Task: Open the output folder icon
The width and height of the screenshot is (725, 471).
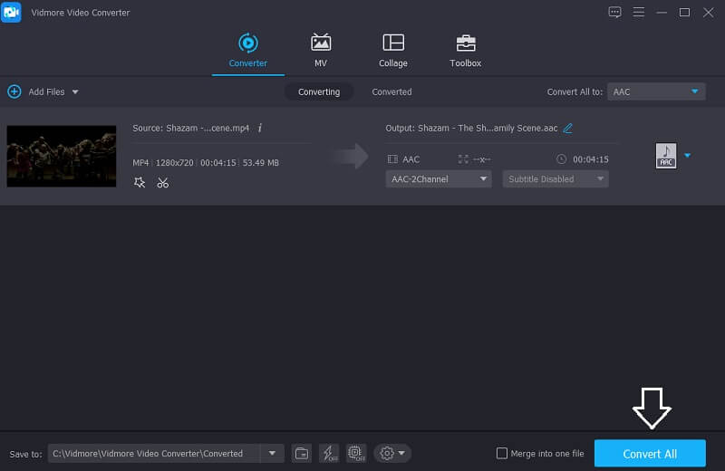Action: 302,454
